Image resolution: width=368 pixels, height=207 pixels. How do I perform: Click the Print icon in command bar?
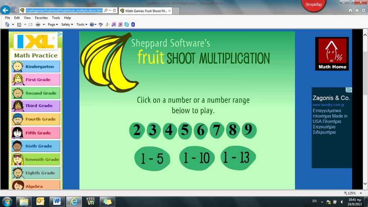point(38,24)
